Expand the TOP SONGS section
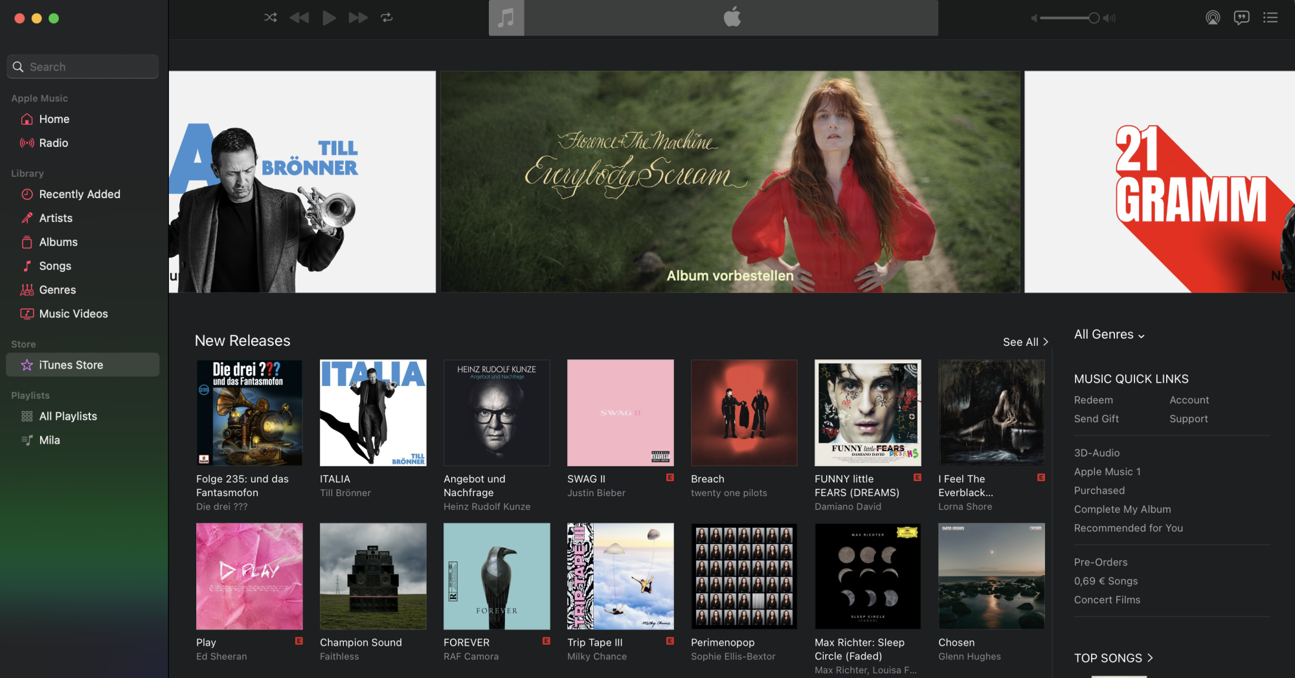 tap(1114, 658)
